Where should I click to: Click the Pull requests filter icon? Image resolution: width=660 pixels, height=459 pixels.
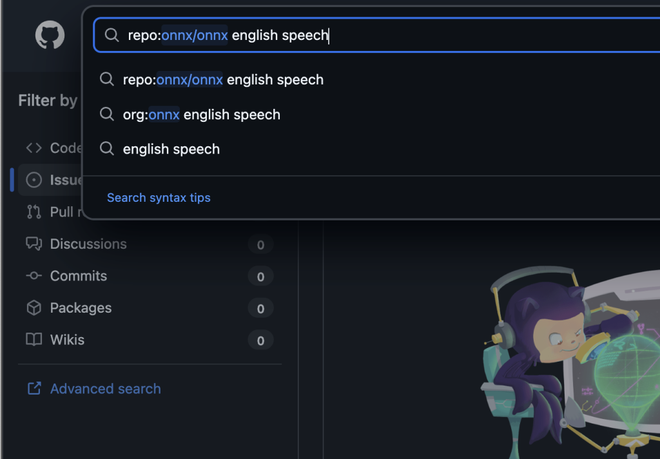(34, 211)
